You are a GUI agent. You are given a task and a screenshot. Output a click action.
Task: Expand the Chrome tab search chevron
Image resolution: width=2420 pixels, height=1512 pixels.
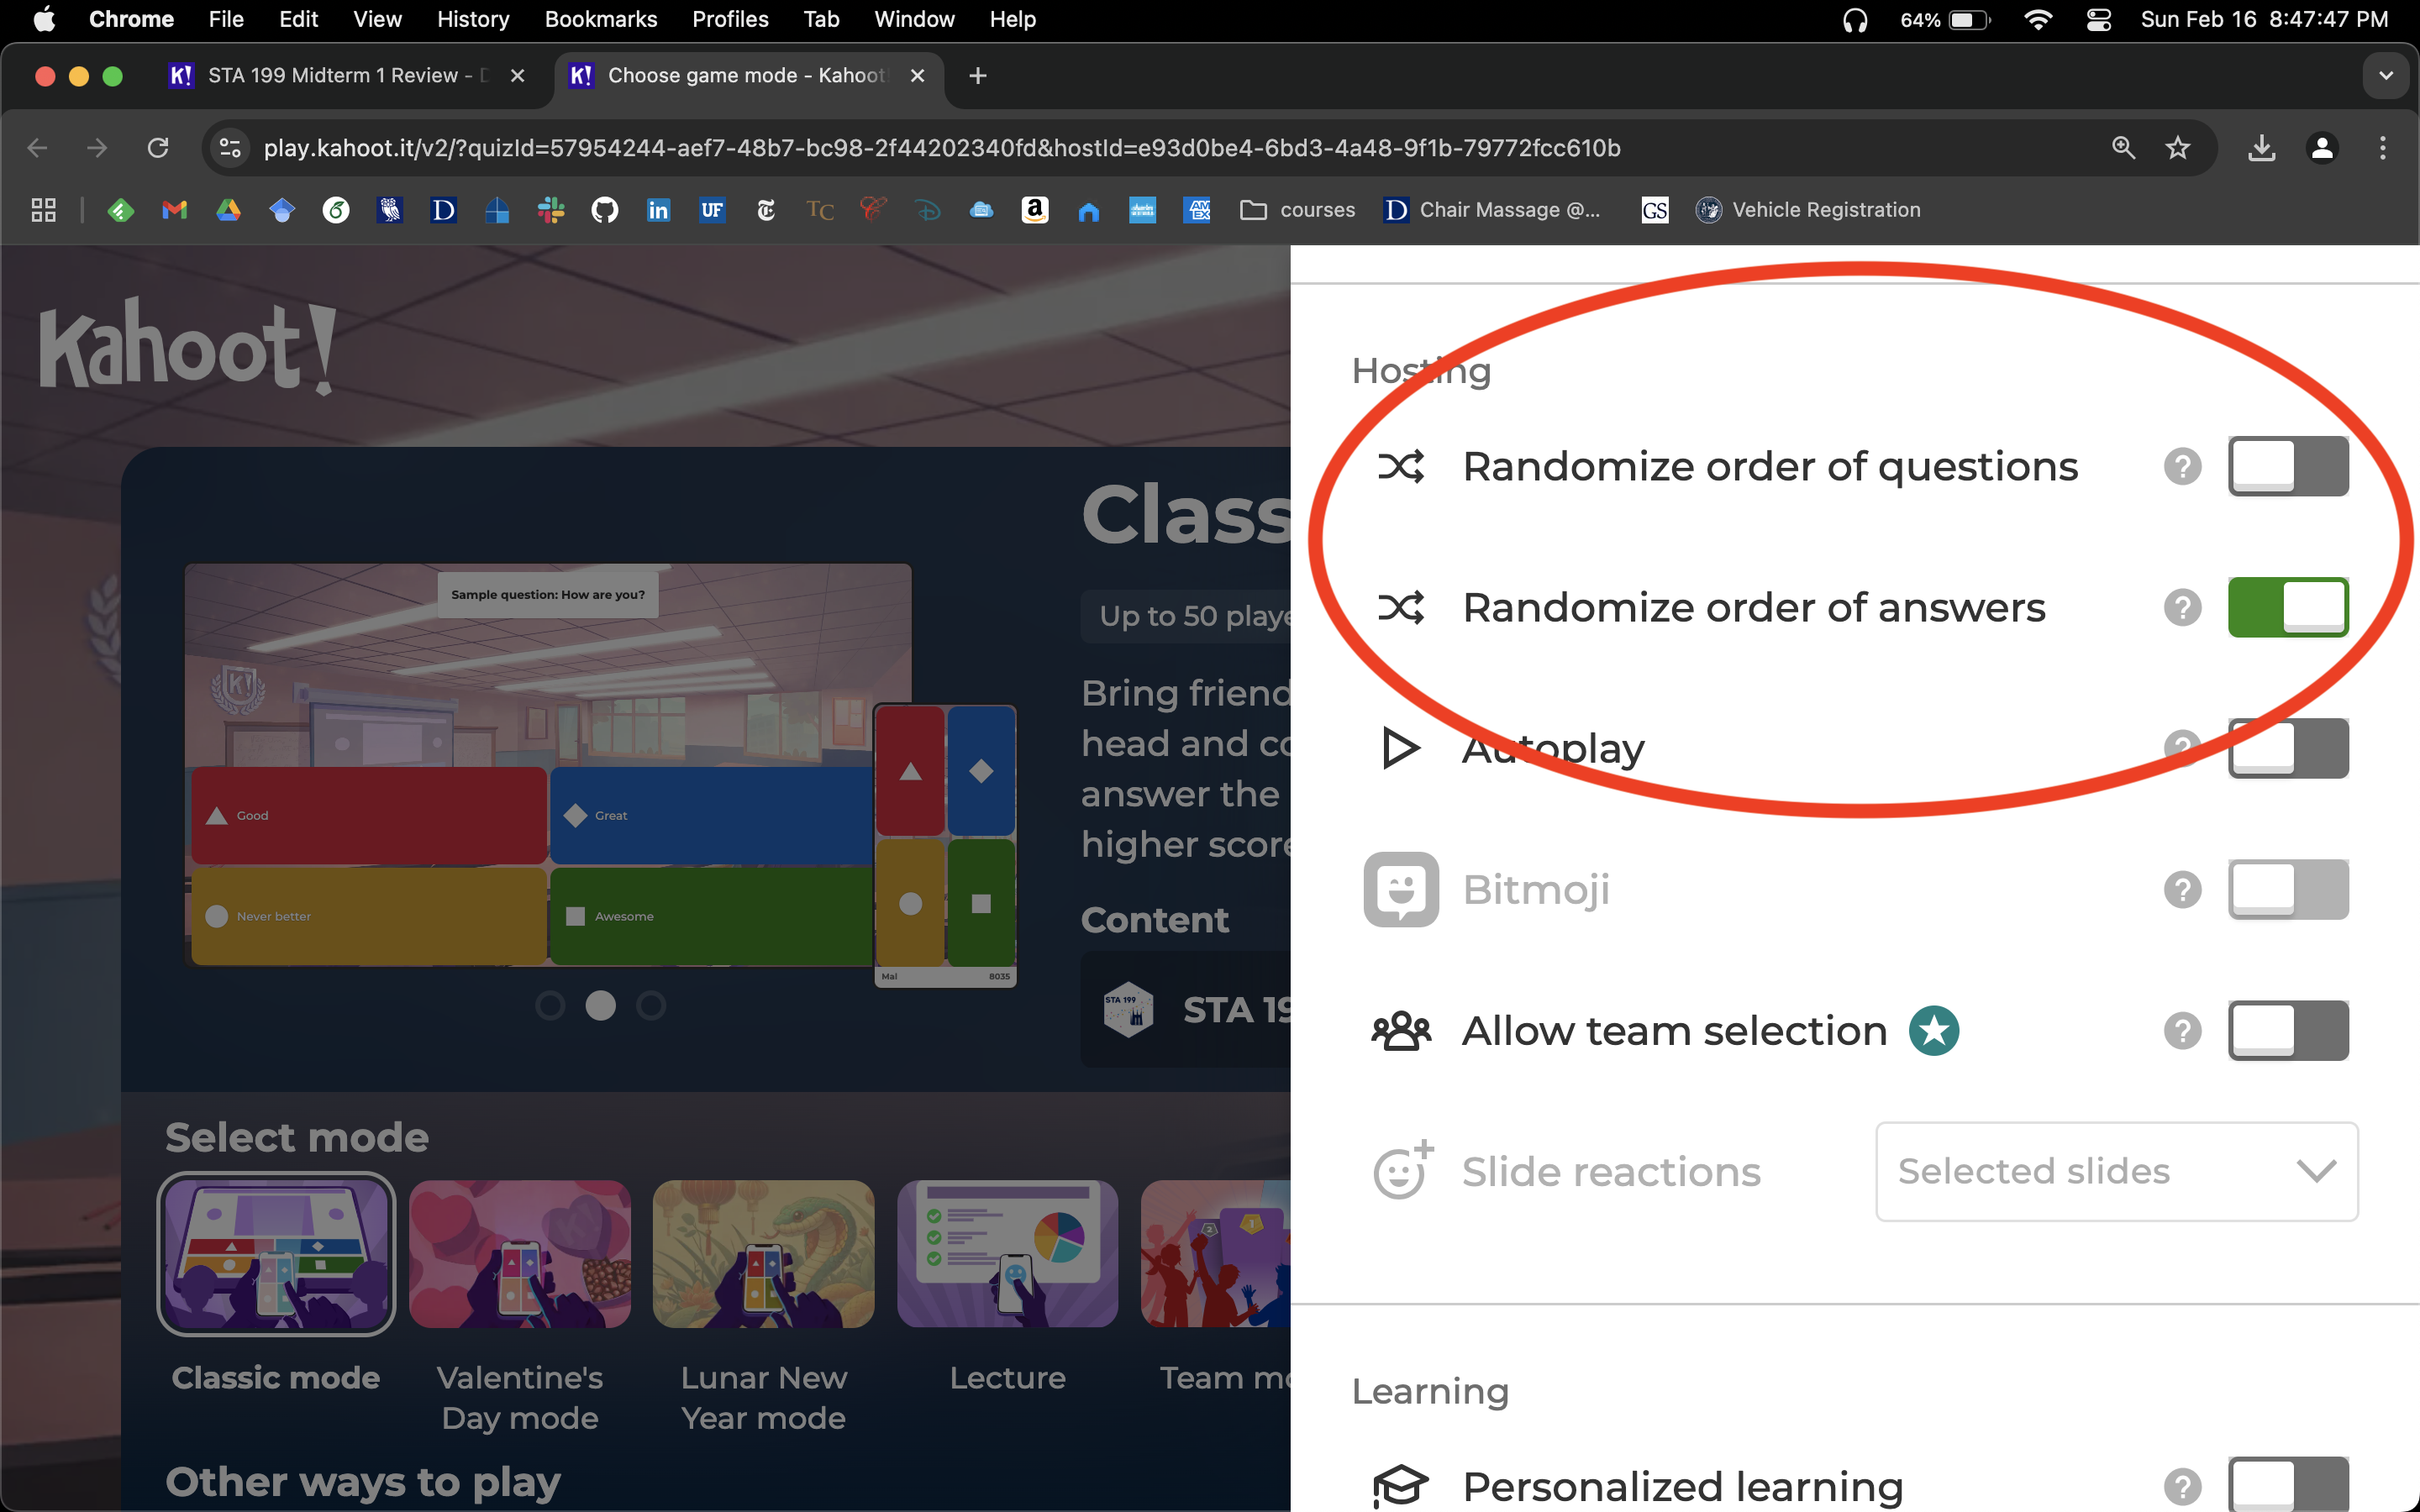click(x=2385, y=76)
